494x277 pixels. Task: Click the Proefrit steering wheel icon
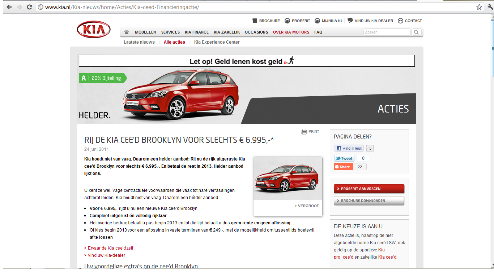click(287, 21)
